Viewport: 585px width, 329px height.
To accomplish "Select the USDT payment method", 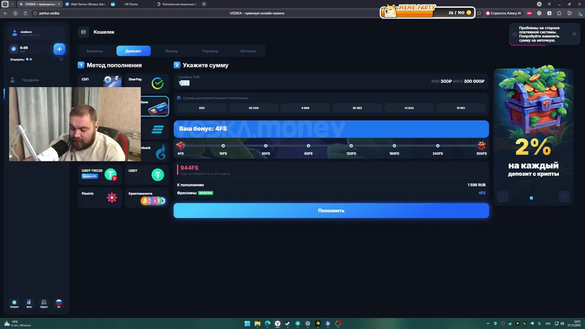I will [x=146, y=174].
